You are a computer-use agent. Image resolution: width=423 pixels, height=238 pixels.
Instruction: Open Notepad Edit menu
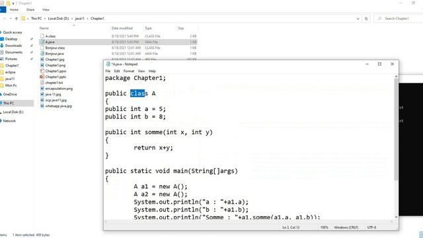(x=117, y=71)
